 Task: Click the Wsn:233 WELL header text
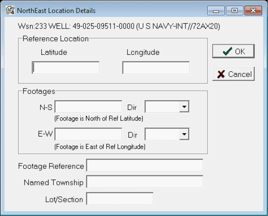point(119,27)
